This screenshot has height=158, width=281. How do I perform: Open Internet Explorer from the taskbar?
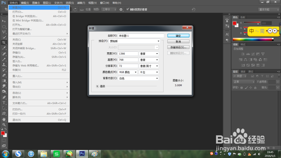click(31, 154)
